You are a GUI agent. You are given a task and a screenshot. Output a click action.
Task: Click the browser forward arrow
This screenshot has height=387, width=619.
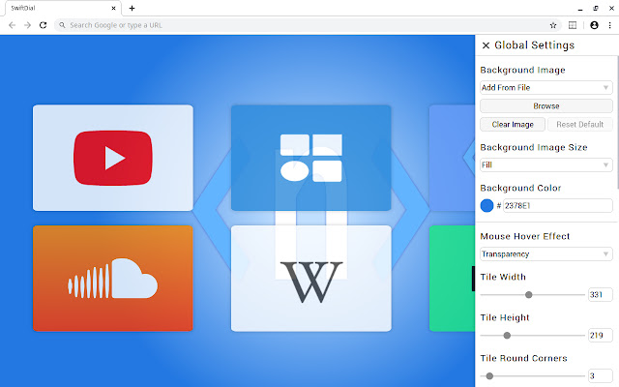[x=27, y=25]
